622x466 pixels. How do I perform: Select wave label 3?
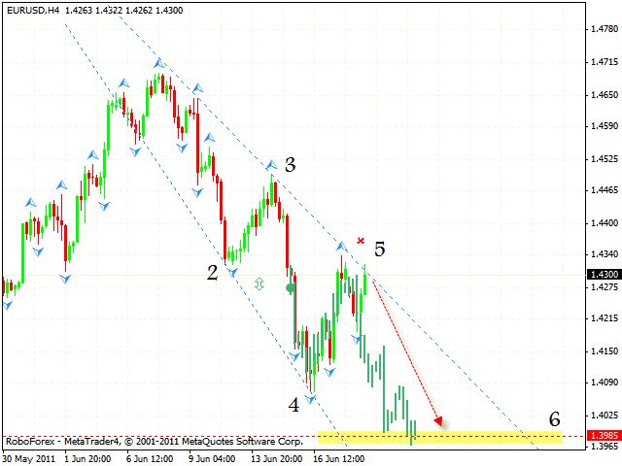pyautogui.click(x=291, y=164)
